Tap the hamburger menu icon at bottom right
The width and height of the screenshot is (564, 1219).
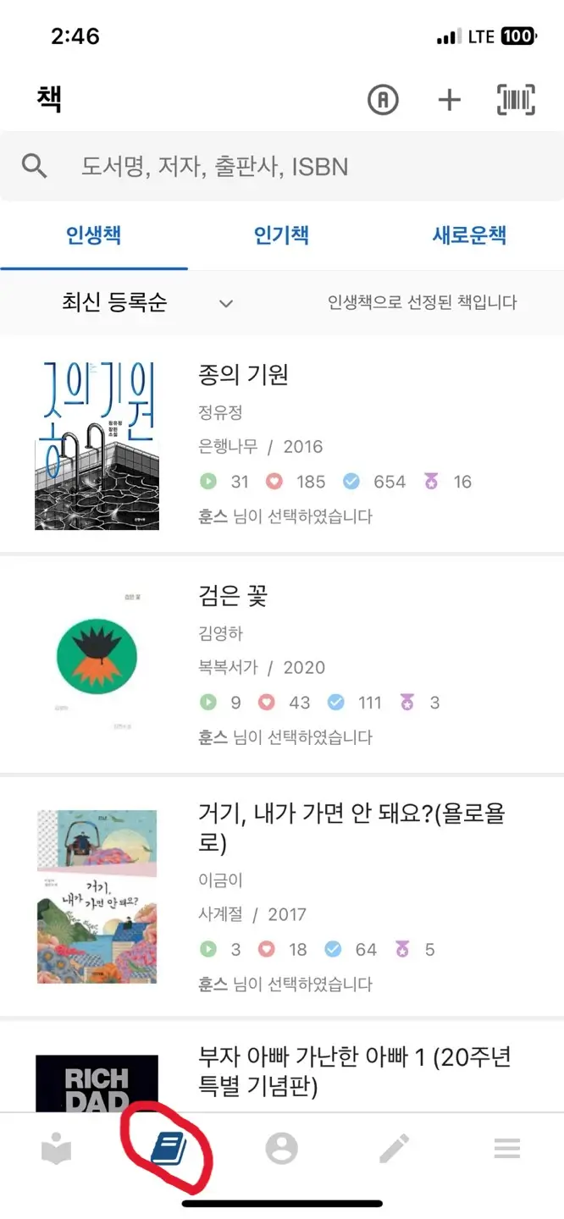506,1149
